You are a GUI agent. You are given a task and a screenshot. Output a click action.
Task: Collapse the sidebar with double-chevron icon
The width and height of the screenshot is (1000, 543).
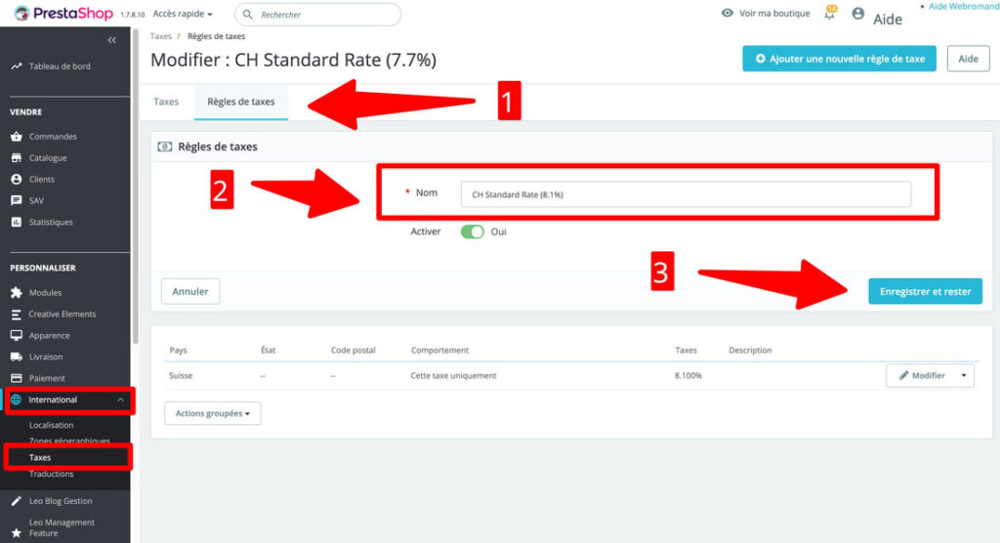[111, 40]
